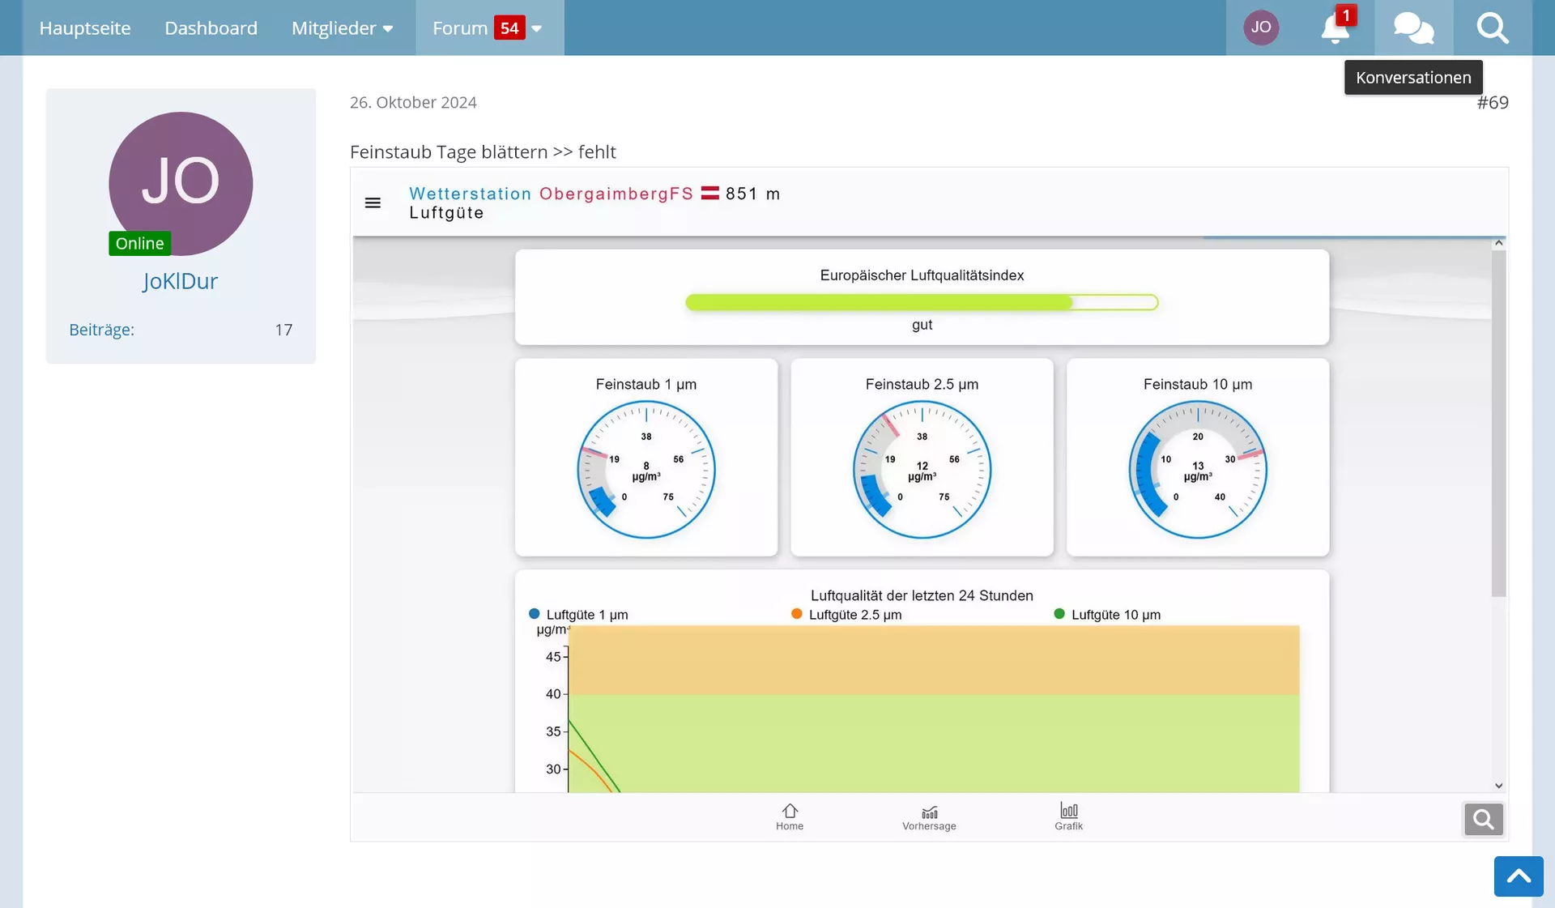The image size is (1555, 908).
Task: Open the search magnifier in top navigation
Action: pyautogui.click(x=1492, y=28)
